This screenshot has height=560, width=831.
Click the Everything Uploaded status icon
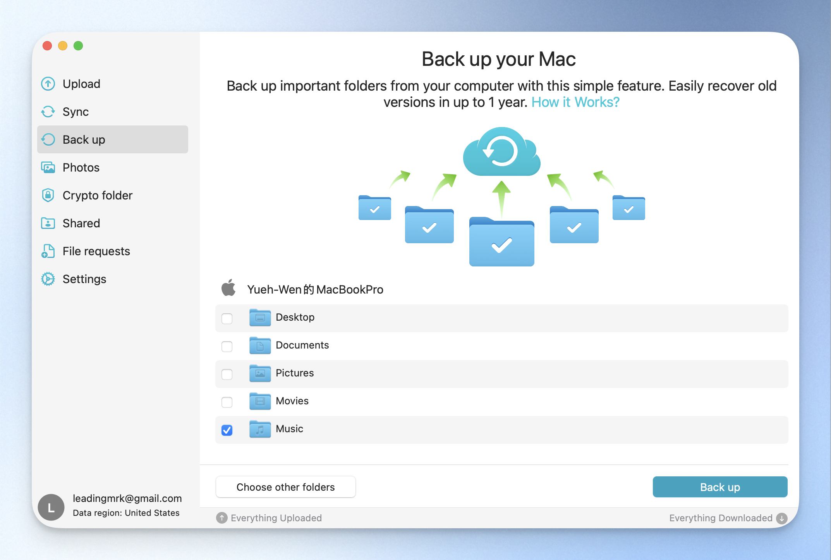(221, 518)
